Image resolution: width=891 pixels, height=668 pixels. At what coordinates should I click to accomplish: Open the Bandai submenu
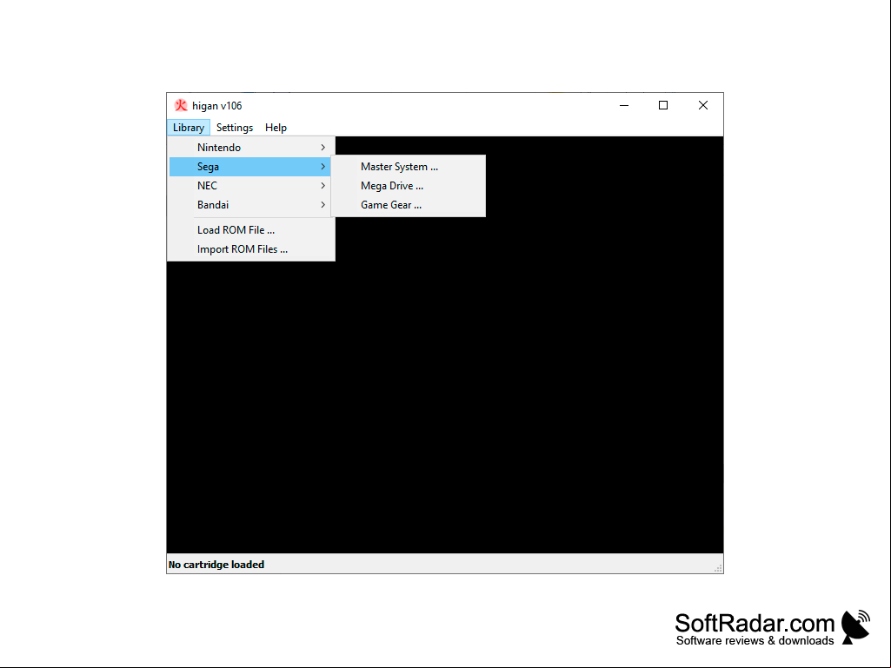pyautogui.click(x=250, y=205)
